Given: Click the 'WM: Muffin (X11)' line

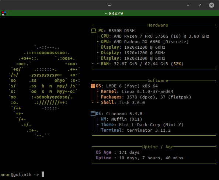Looking at the screenshot, I should pos(122,119).
